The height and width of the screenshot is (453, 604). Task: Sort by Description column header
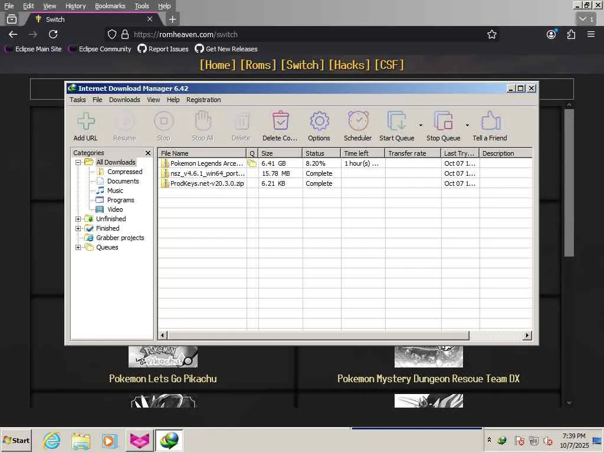[x=505, y=153]
